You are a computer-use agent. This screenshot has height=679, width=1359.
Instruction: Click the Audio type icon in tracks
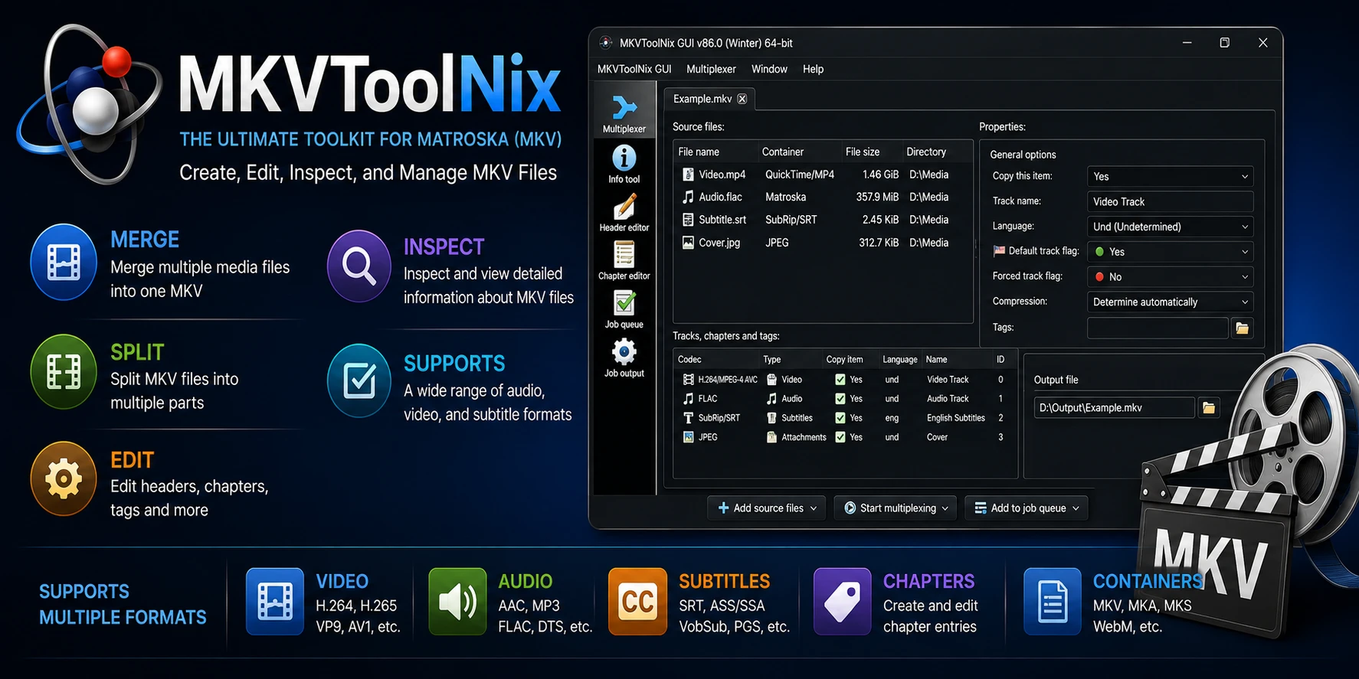coord(771,399)
